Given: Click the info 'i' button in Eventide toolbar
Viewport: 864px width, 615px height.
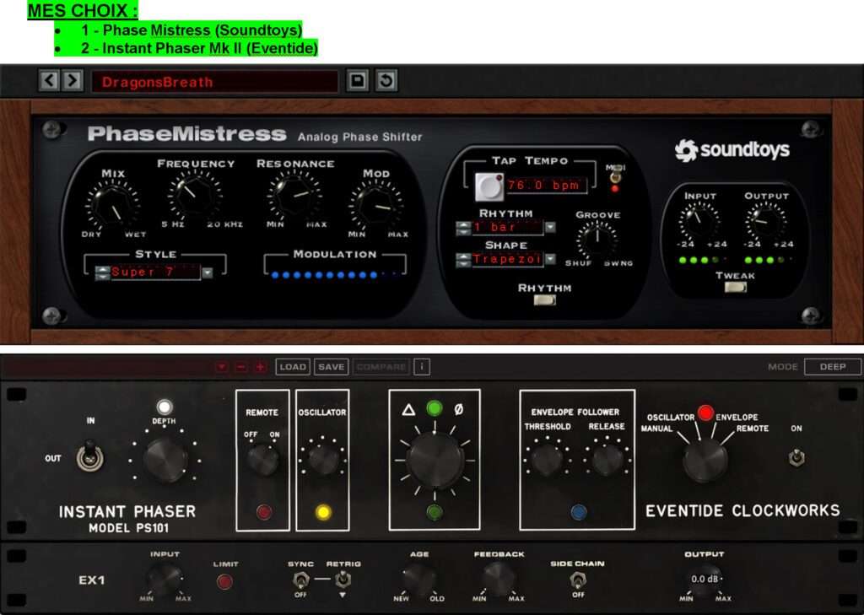Looking at the screenshot, I should [x=422, y=367].
